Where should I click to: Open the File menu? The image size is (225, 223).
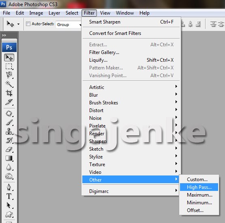click(x=6, y=13)
